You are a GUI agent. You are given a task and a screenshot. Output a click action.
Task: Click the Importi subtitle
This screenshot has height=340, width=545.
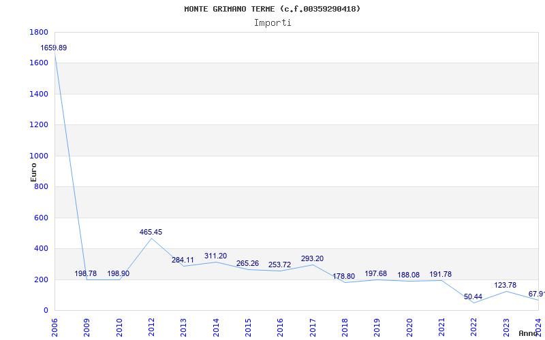click(x=272, y=23)
